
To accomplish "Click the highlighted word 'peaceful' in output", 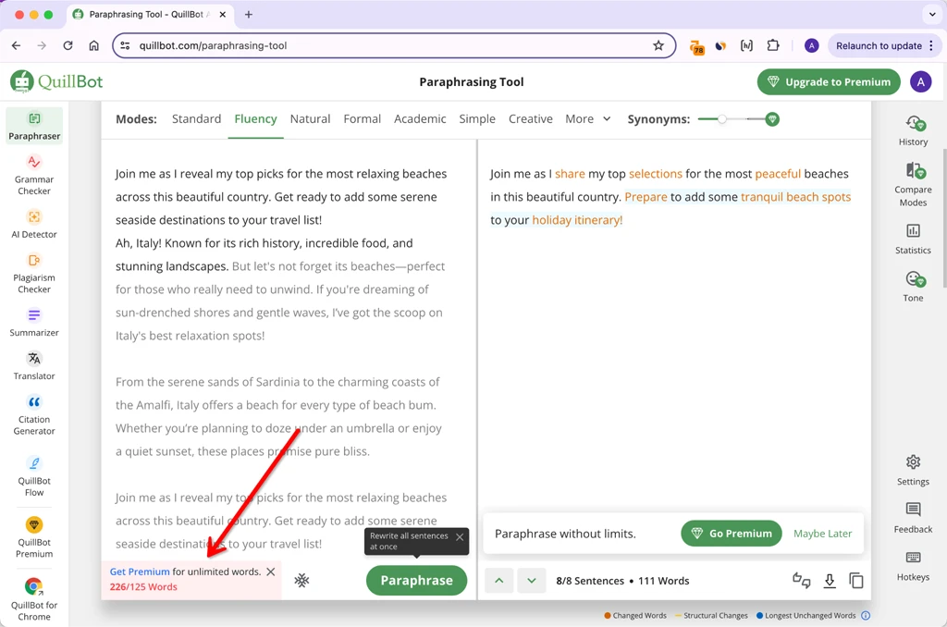I will 778,174.
